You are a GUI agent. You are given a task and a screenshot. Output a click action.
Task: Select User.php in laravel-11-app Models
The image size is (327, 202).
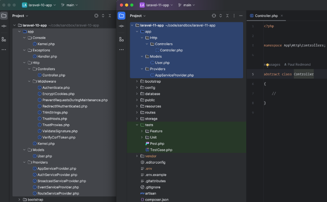[162, 63]
